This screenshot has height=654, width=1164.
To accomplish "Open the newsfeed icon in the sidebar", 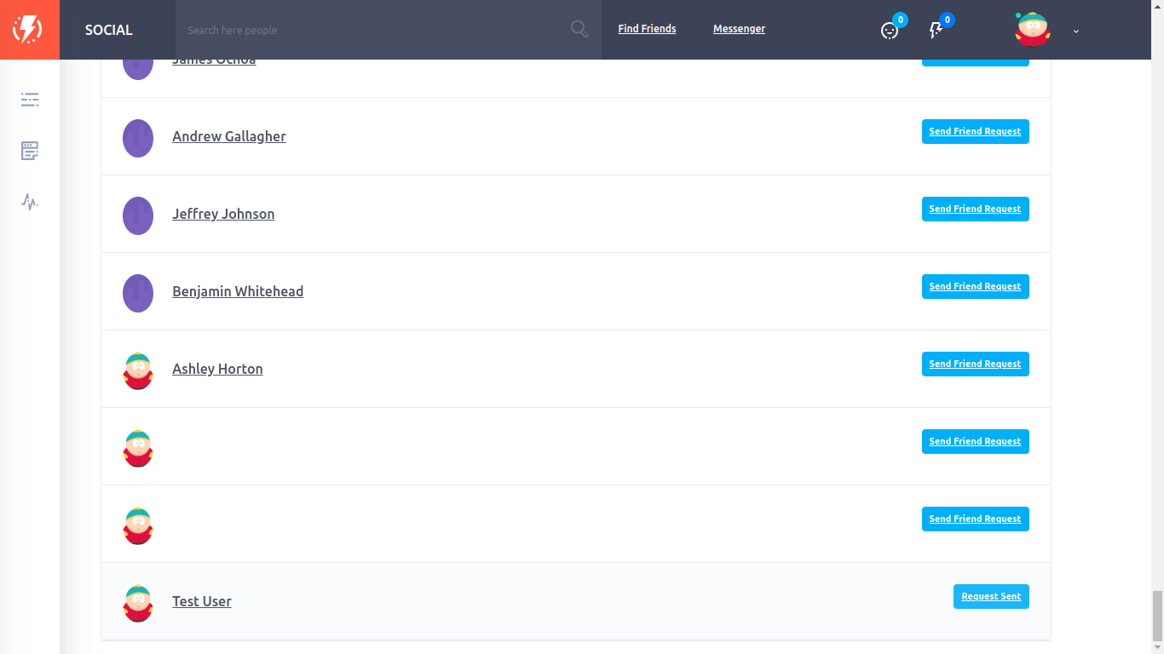I will pyautogui.click(x=30, y=151).
